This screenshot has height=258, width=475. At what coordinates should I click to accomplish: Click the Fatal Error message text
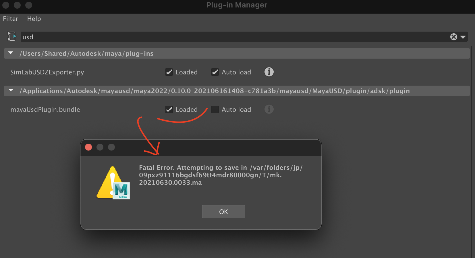221,175
